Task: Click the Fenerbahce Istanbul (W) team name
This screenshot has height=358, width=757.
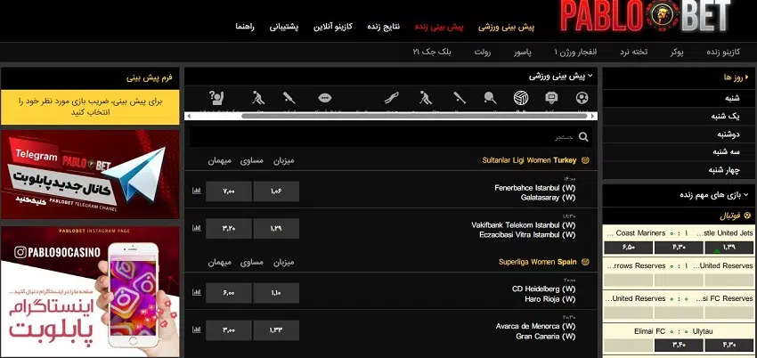Action: point(535,188)
